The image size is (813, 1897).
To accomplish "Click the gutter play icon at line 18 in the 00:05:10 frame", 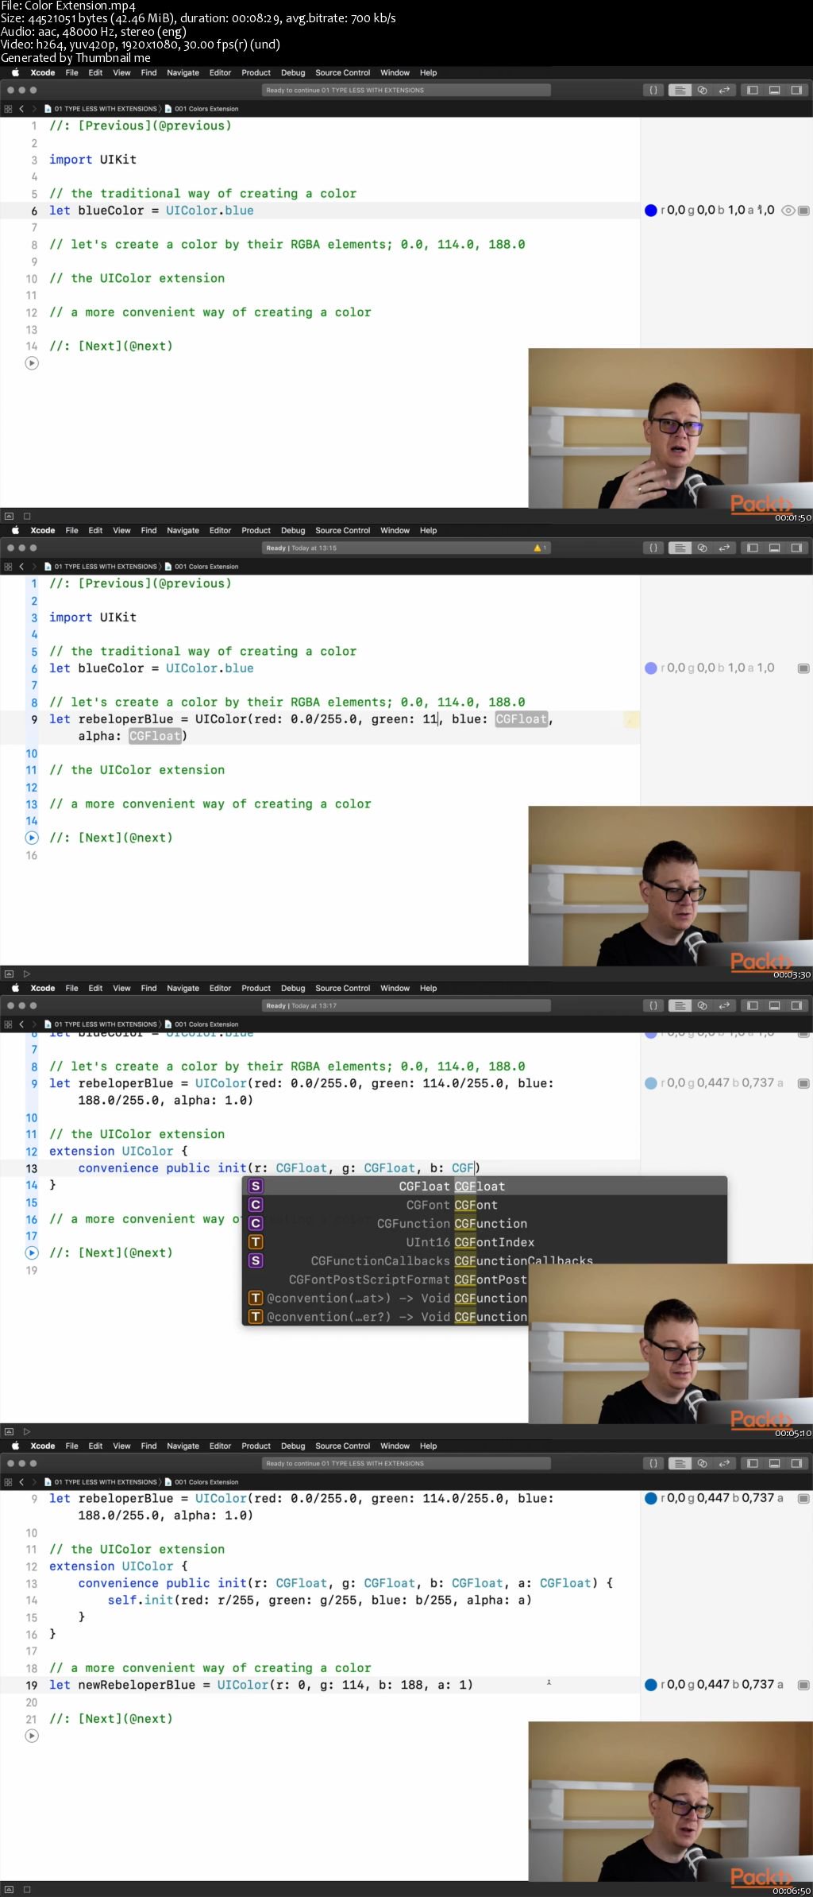I will point(32,1252).
